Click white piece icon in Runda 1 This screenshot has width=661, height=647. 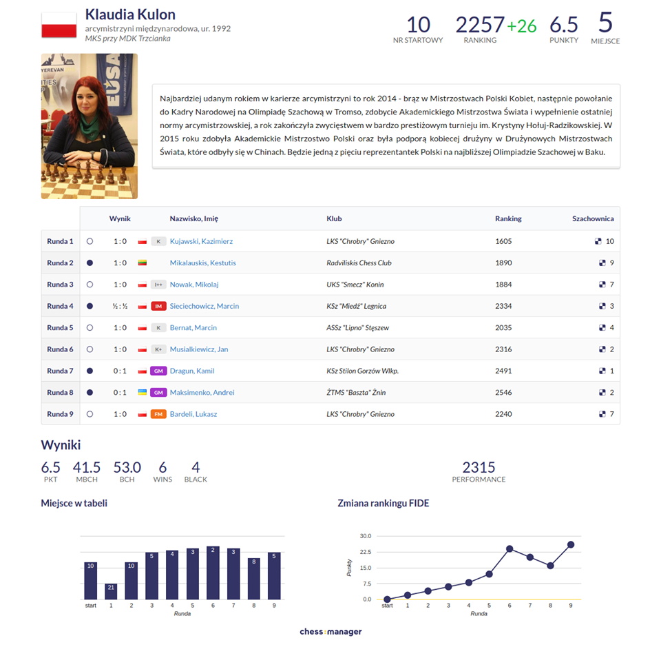point(90,241)
